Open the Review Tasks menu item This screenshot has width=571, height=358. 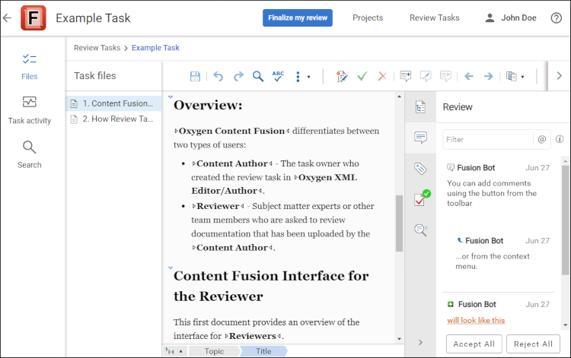[x=434, y=17]
